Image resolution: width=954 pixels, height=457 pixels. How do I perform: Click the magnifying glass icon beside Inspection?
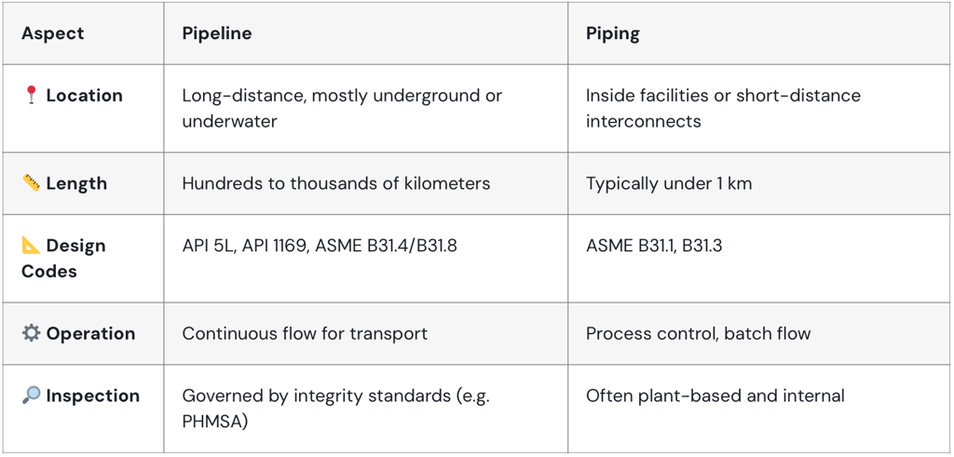(31, 396)
